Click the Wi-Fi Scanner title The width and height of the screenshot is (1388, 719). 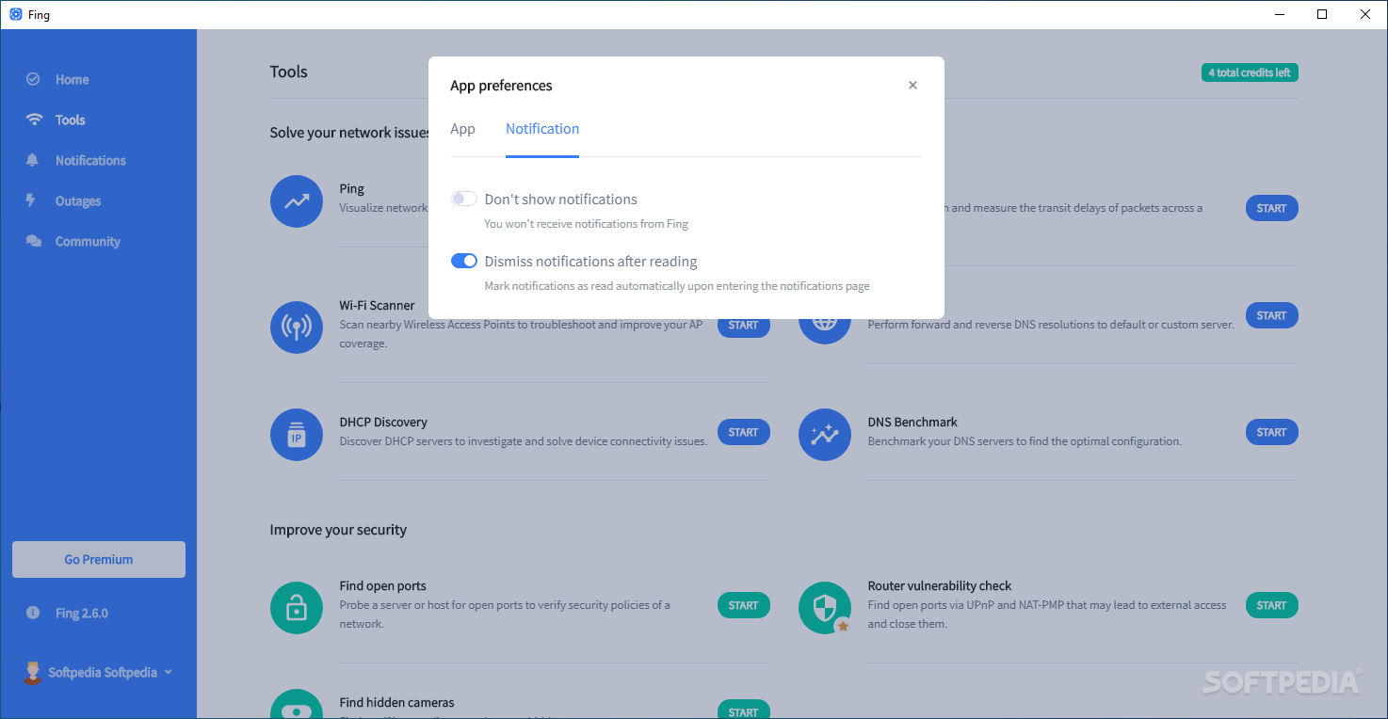point(377,305)
